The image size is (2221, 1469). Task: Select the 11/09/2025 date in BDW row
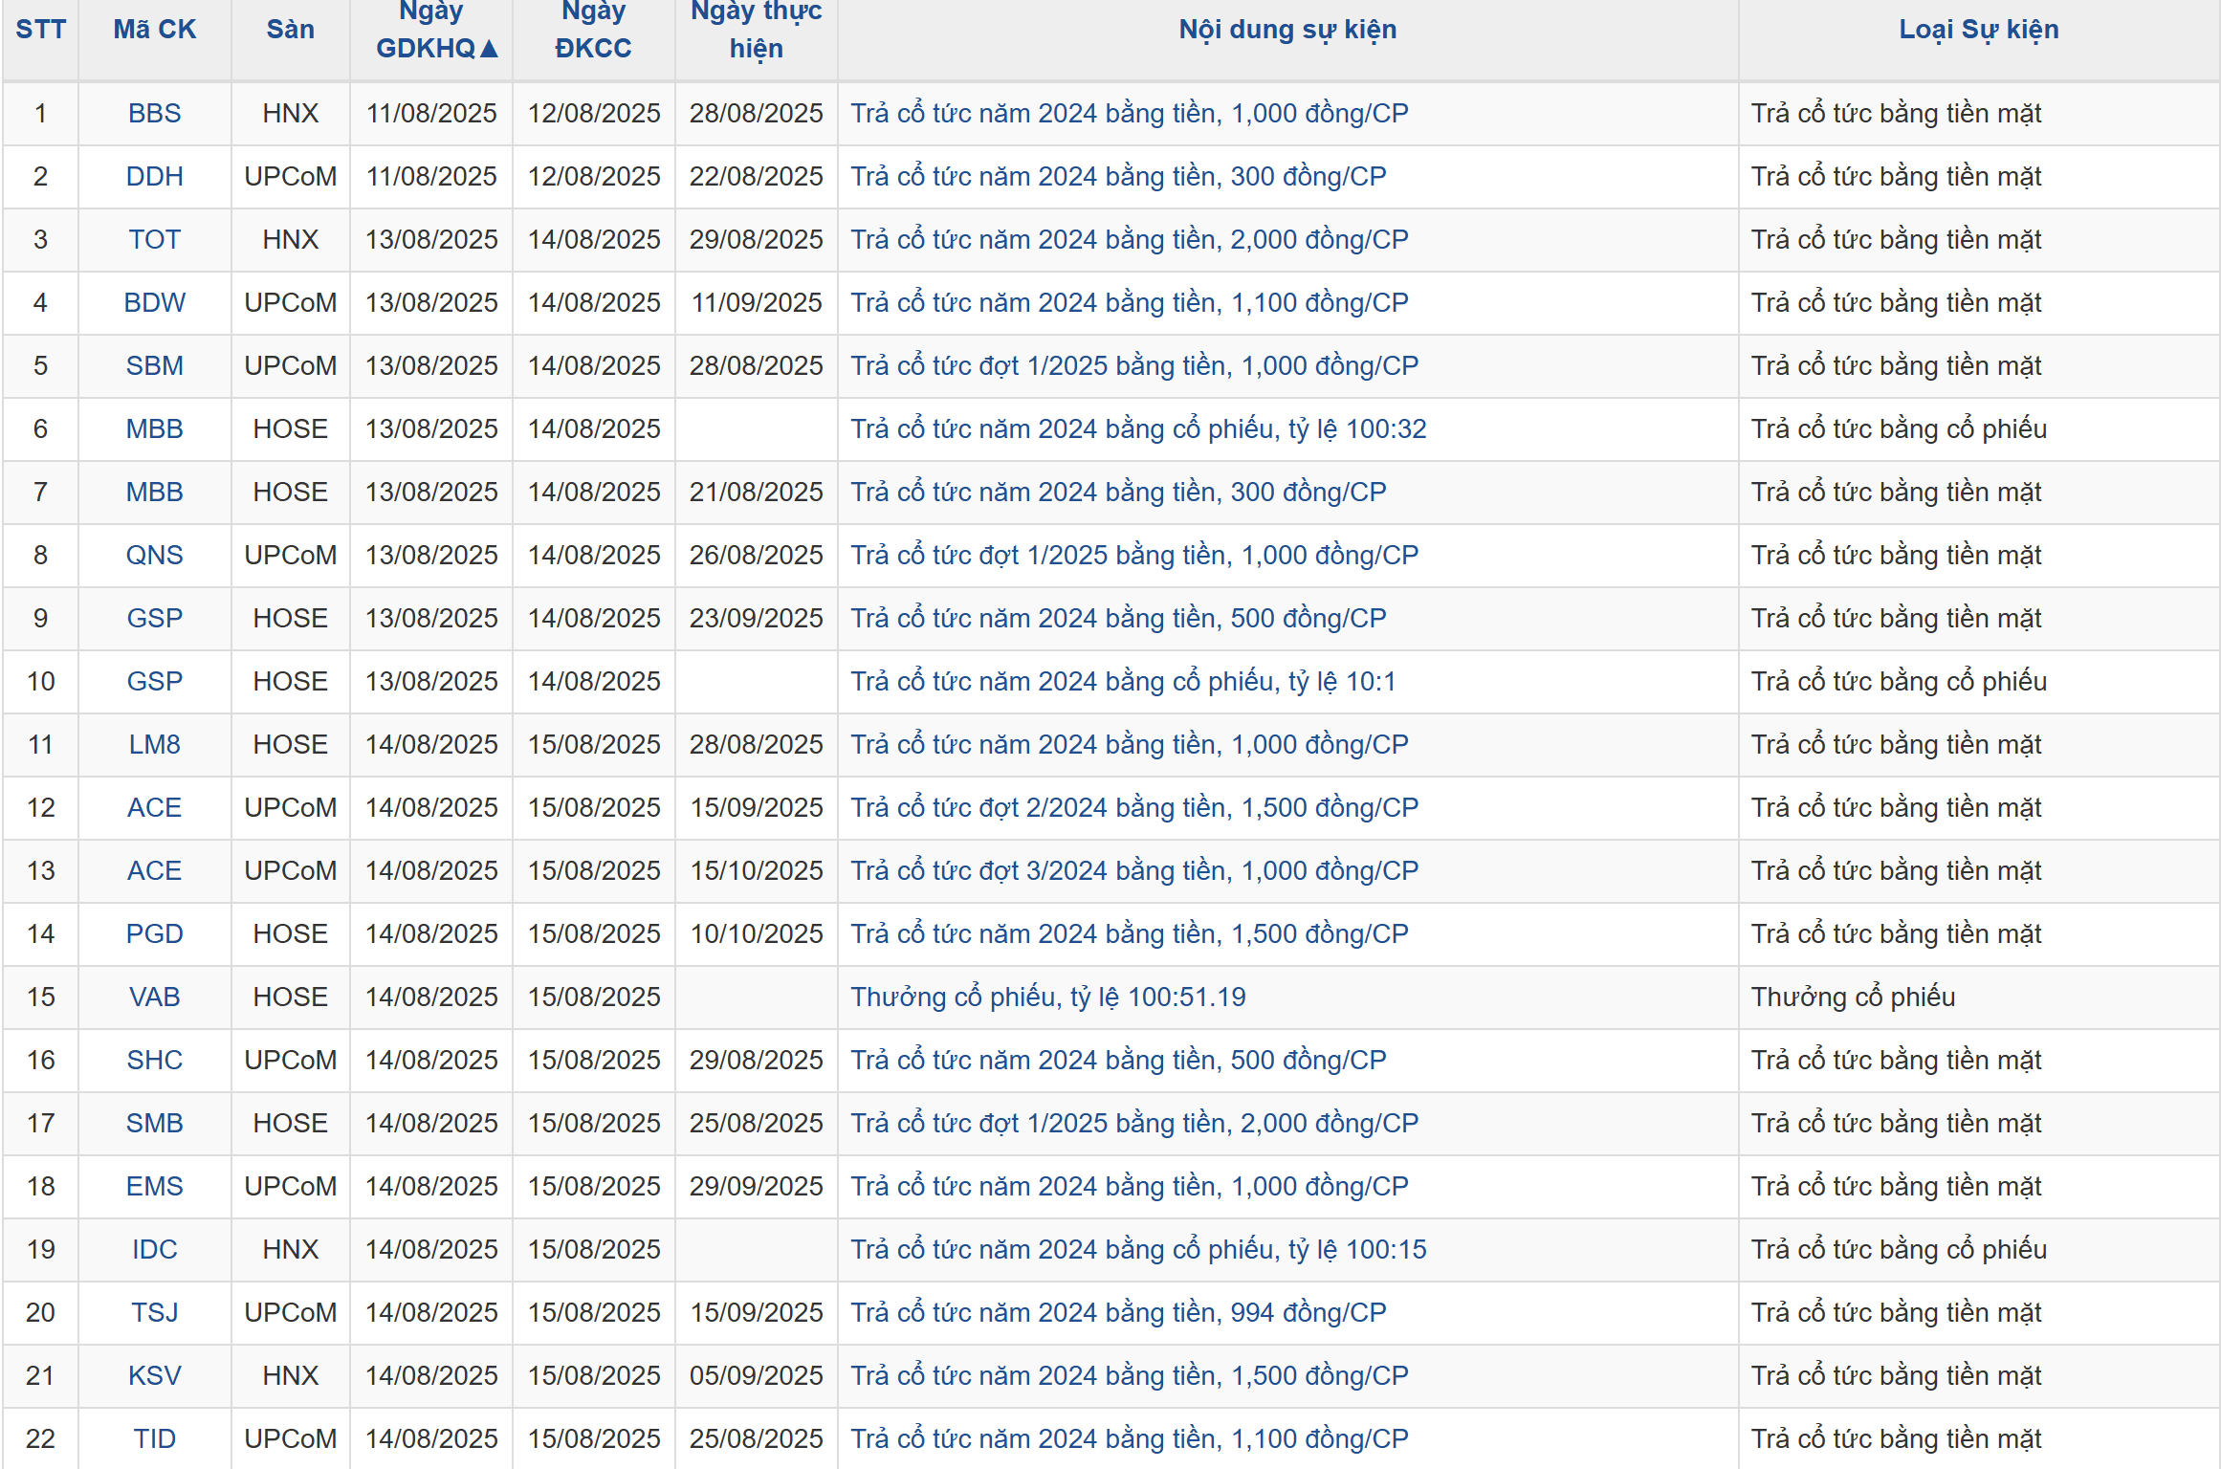tap(756, 303)
